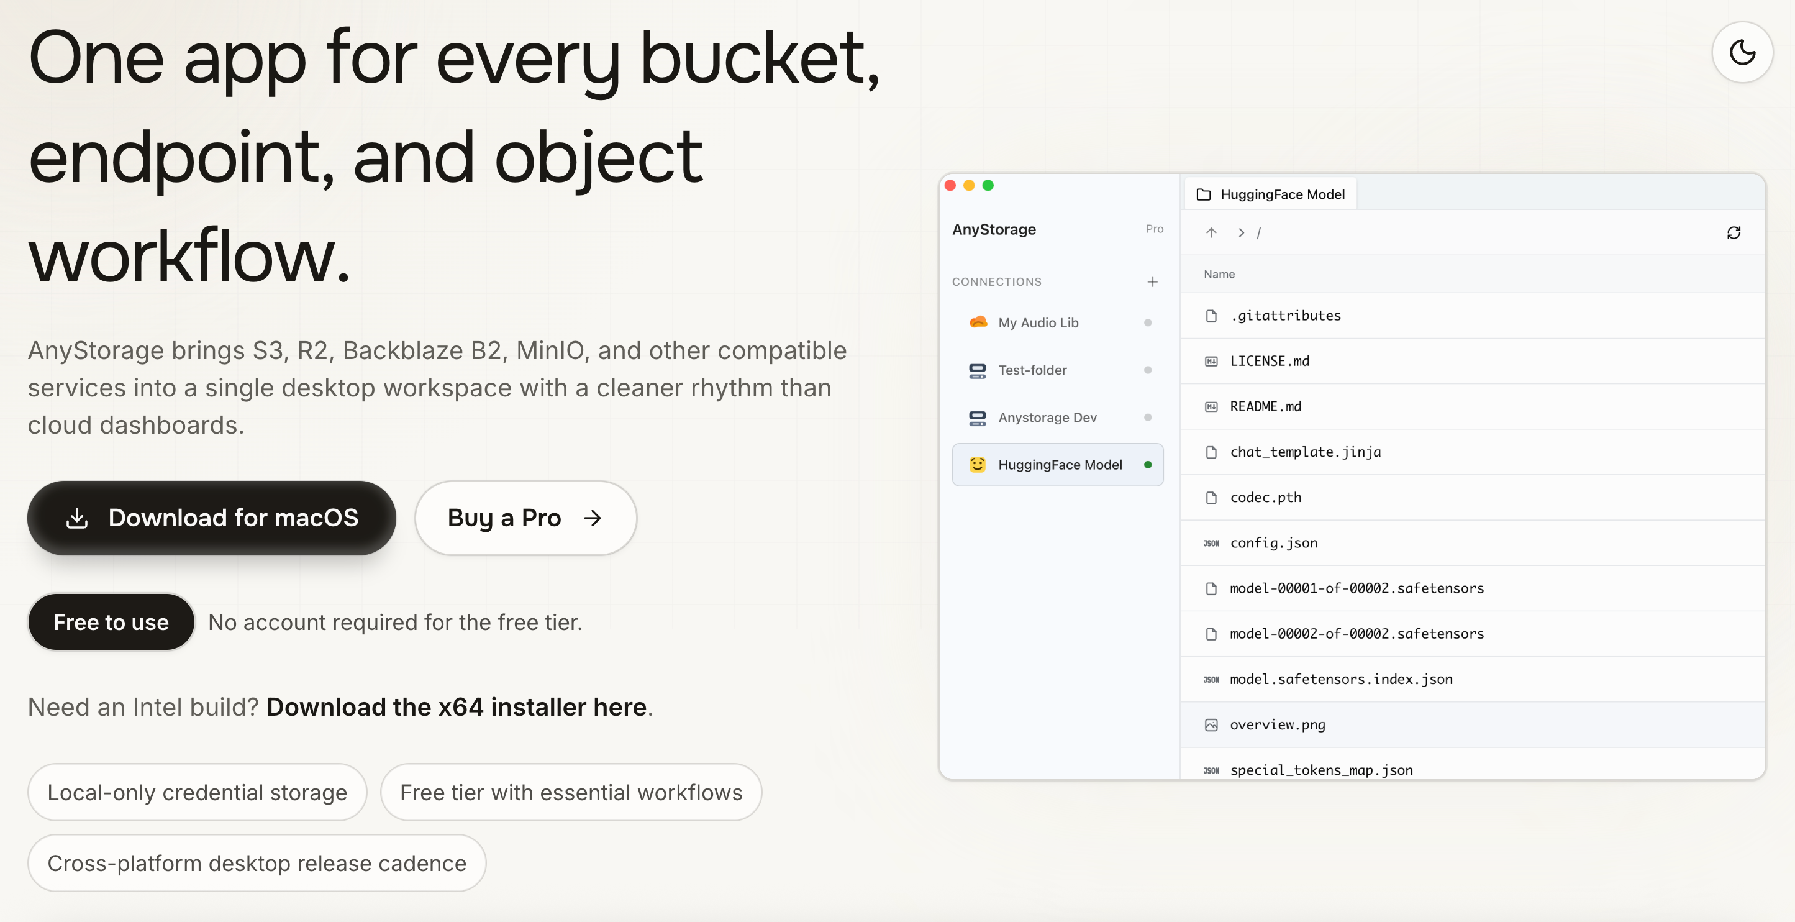
Task: Click the file icon beside codec.pth
Action: 1211,498
